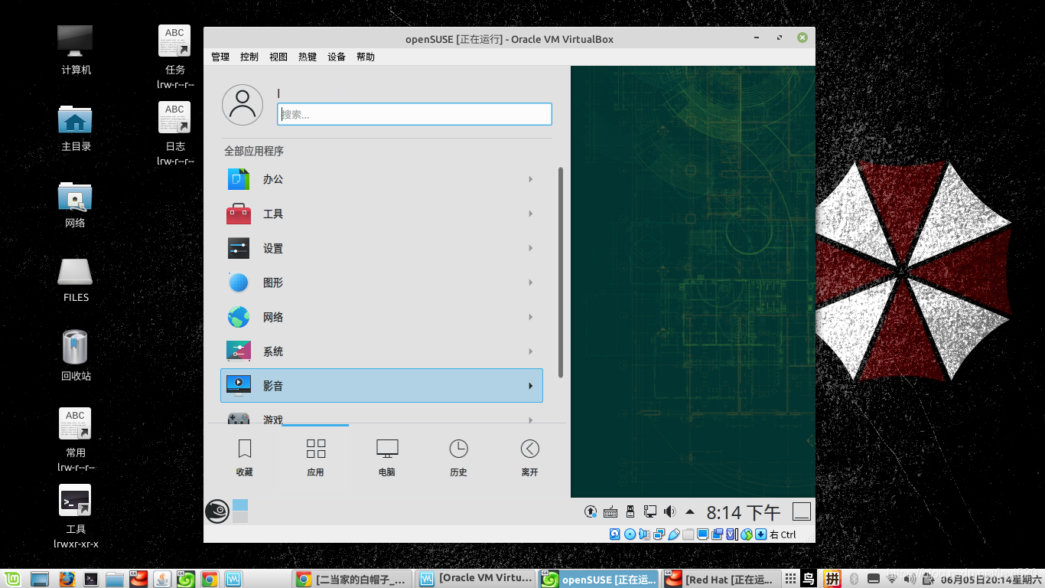The height and width of the screenshot is (588, 1045).
Task: Click the software updates tray icon
Action: [591, 511]
